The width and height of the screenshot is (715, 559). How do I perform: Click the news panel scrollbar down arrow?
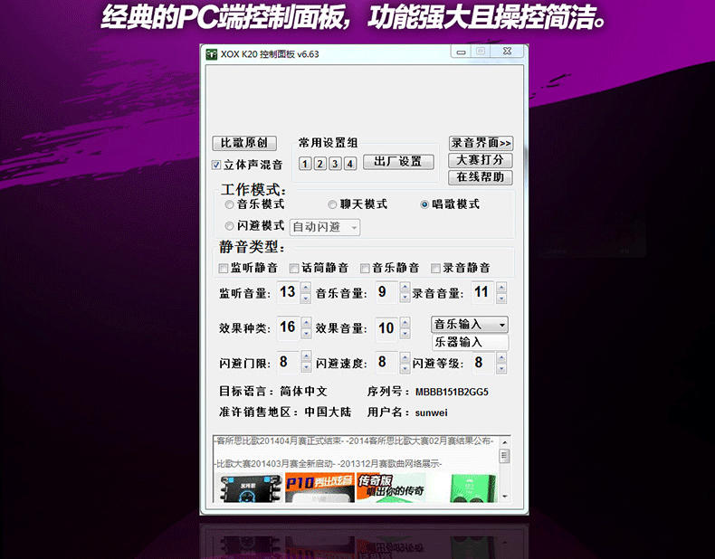click(x=504, y=497)
